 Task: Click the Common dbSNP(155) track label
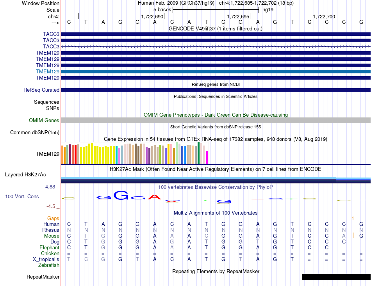click(35, 132)
